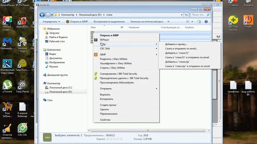Click Добавить к "стихи.7z"
257x144 pixels.
pos(190,53)
